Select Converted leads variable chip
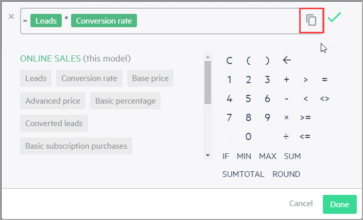The width and height of the screenshot is (363, 220). coord(54,124)
